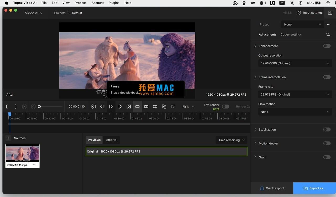Clear trim selection icon

24,107
